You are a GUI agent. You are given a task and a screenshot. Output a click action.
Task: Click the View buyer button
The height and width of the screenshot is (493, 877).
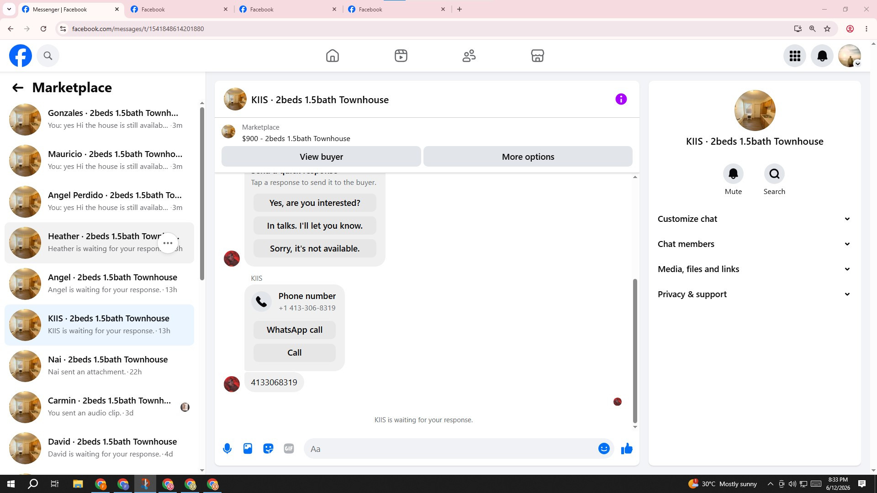coord(321,157)
